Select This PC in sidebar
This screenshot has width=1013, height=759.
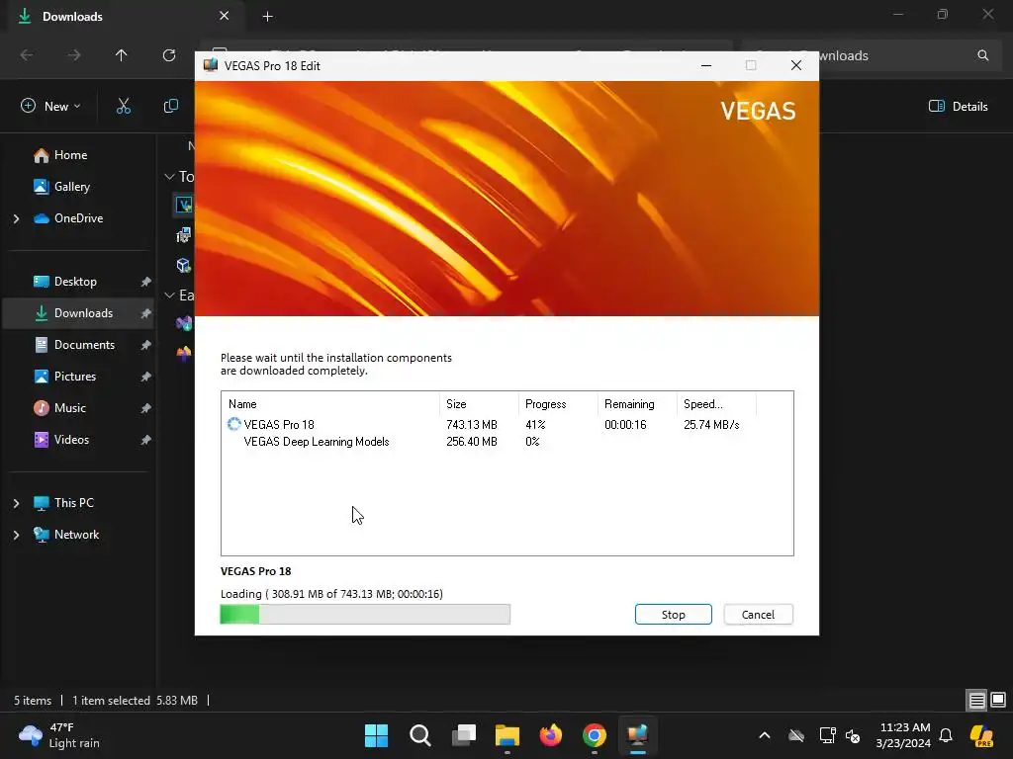tap(73, 503)
